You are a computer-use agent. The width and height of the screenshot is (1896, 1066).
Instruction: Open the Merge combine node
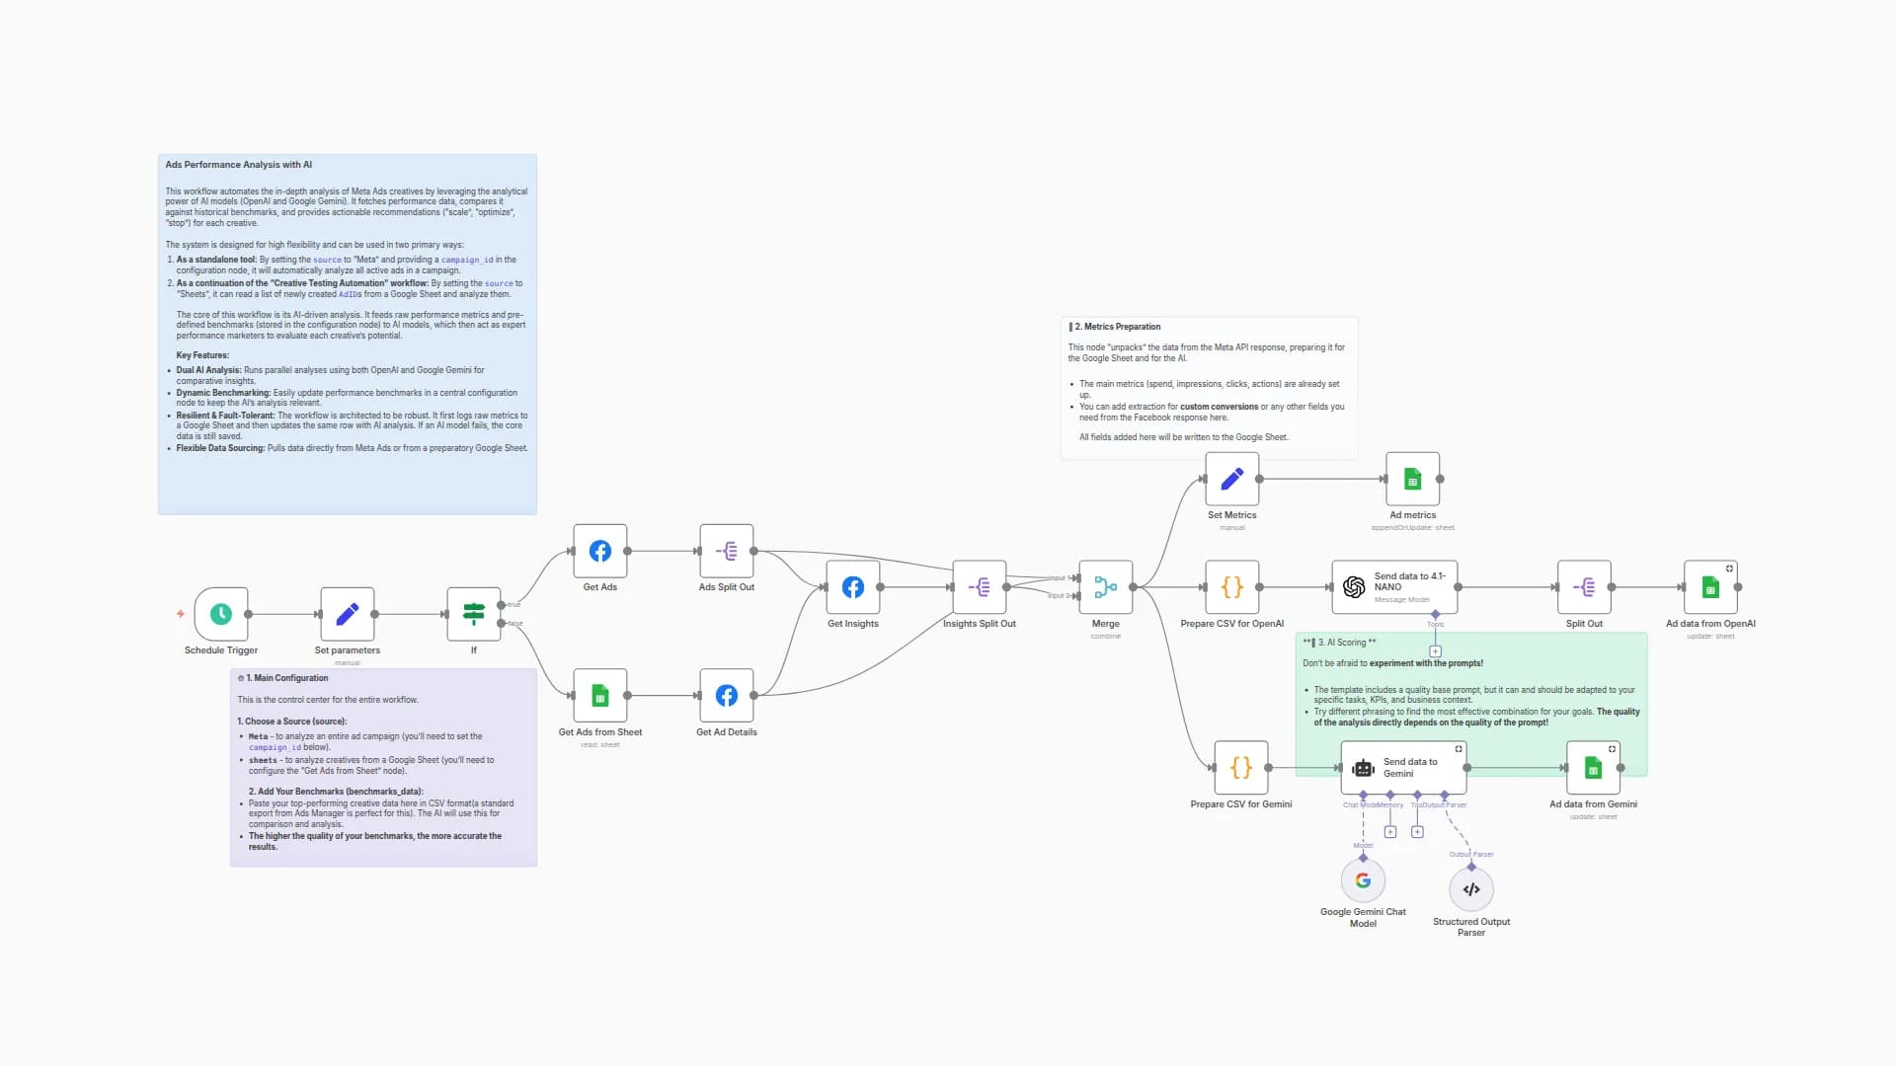click(1105, 586)
